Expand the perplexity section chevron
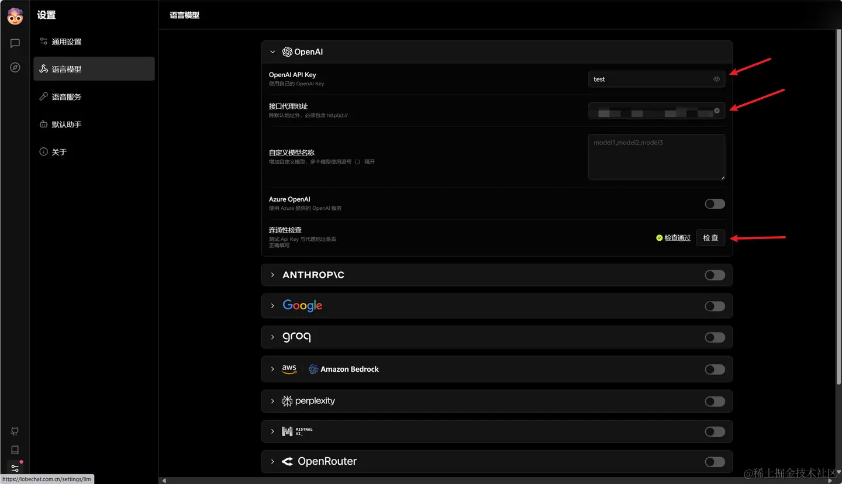842x484 pixels. click(x=272, y=401)
